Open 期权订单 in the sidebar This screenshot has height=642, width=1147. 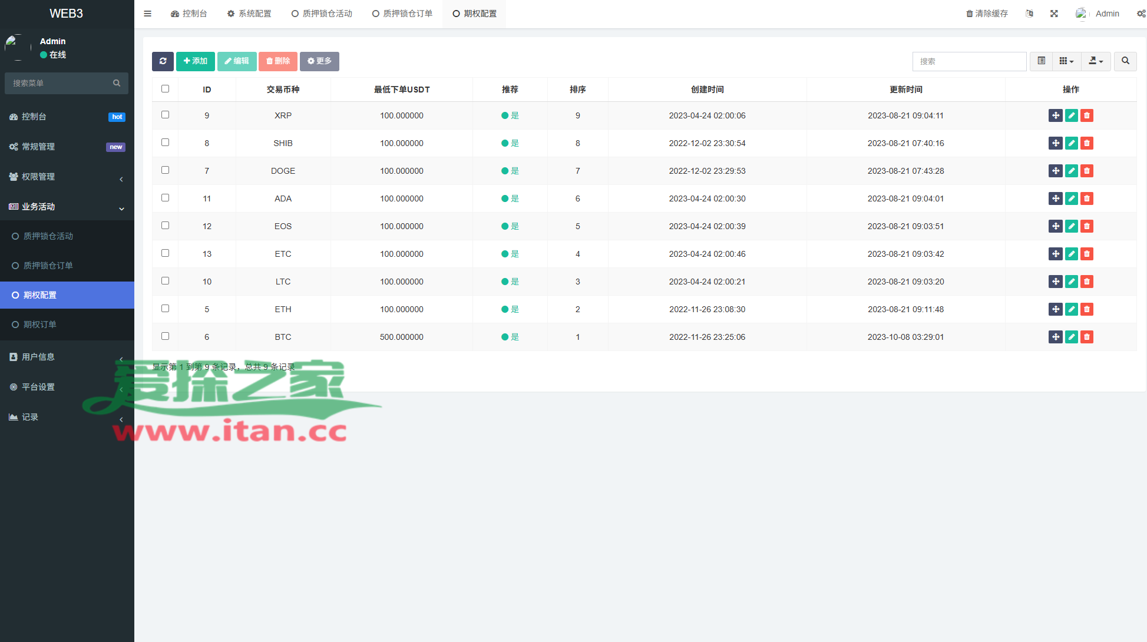click(x=40, y=325)
